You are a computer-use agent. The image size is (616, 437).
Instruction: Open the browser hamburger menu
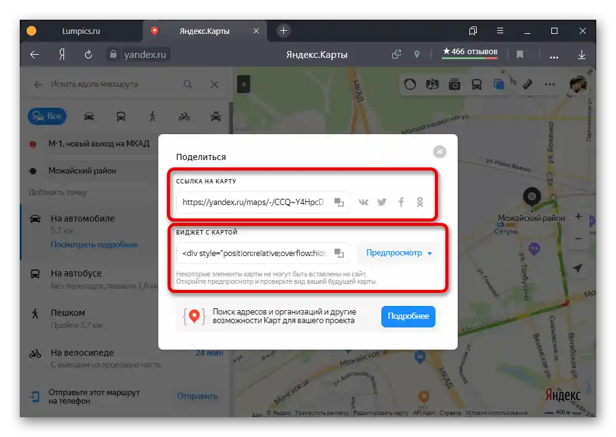500,31
